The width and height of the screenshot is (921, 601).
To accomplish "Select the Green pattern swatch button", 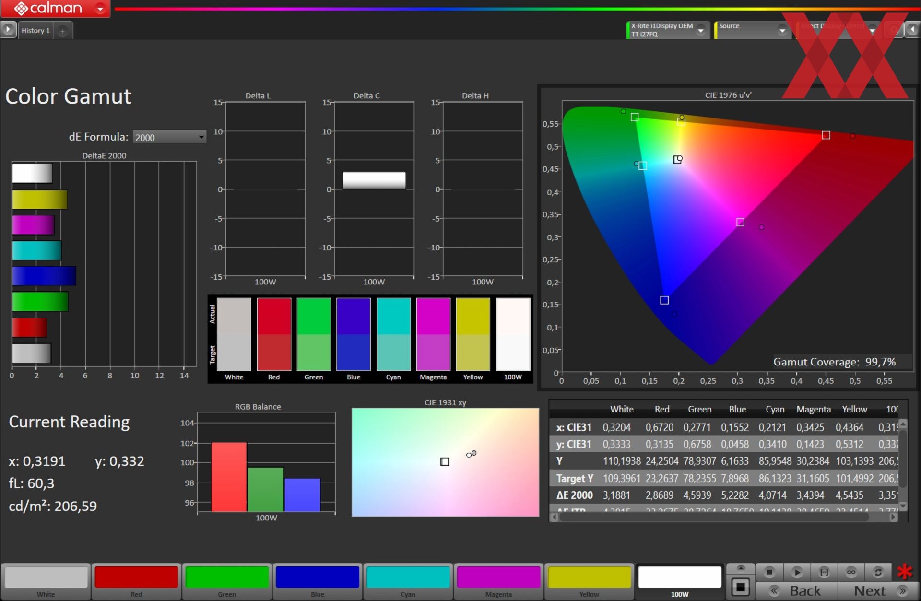I will click(227, 581).
